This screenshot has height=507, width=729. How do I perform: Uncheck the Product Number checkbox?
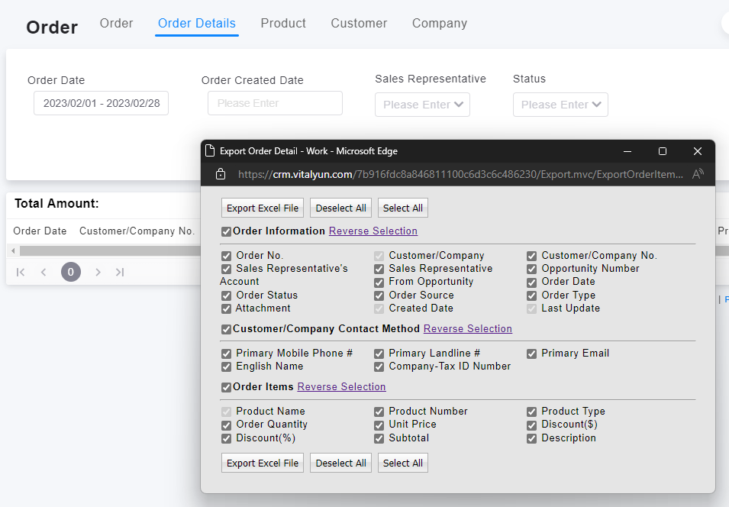pyautogui.click(x=379, y=412)
